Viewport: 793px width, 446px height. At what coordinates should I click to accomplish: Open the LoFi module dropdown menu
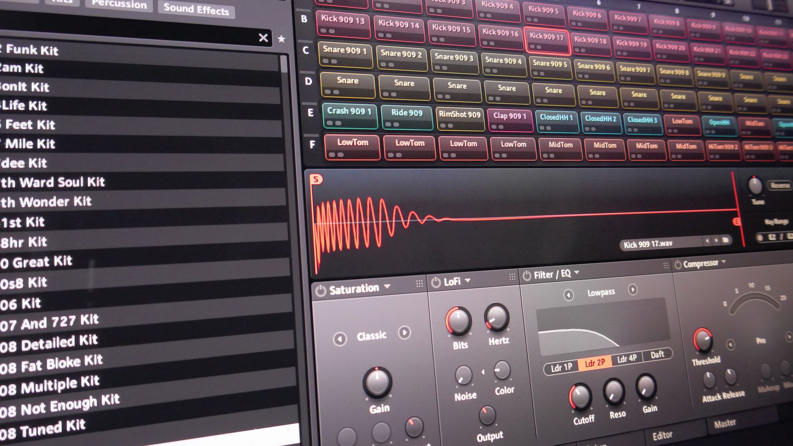tap(468, 280)
